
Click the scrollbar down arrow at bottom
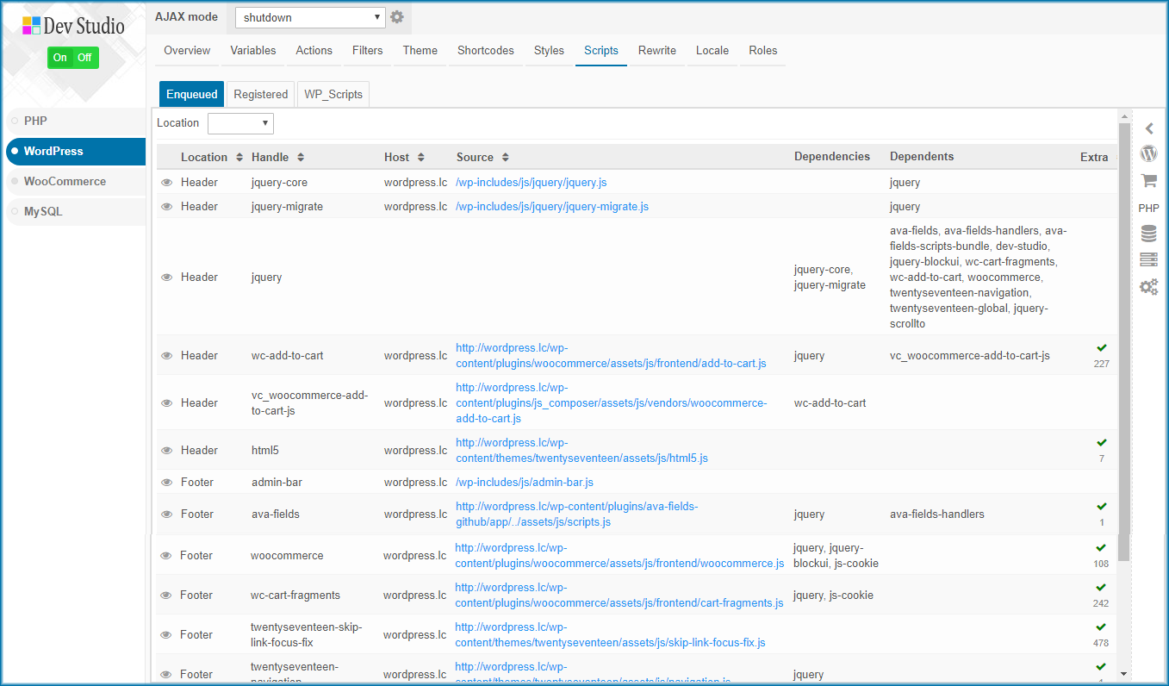(1123, 673)
